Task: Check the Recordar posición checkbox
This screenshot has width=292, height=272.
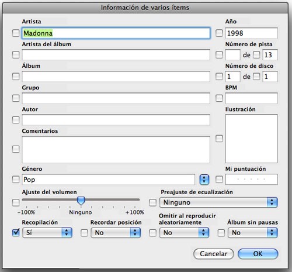Action: click(84, 233)
